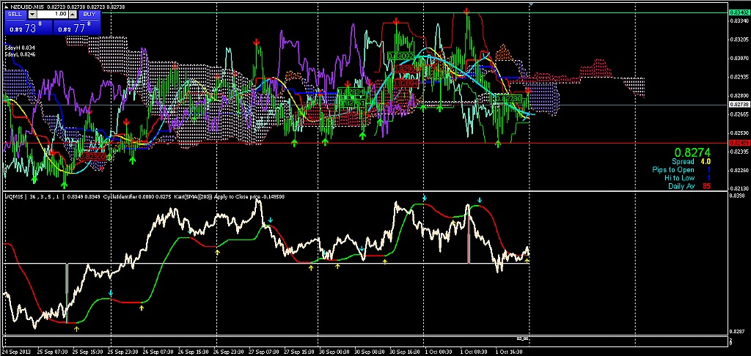Image resolution: width=751 pixels, height=356 pixels.
Task: Click the 0.83340 price axis label
Action: tap(739, 21)
